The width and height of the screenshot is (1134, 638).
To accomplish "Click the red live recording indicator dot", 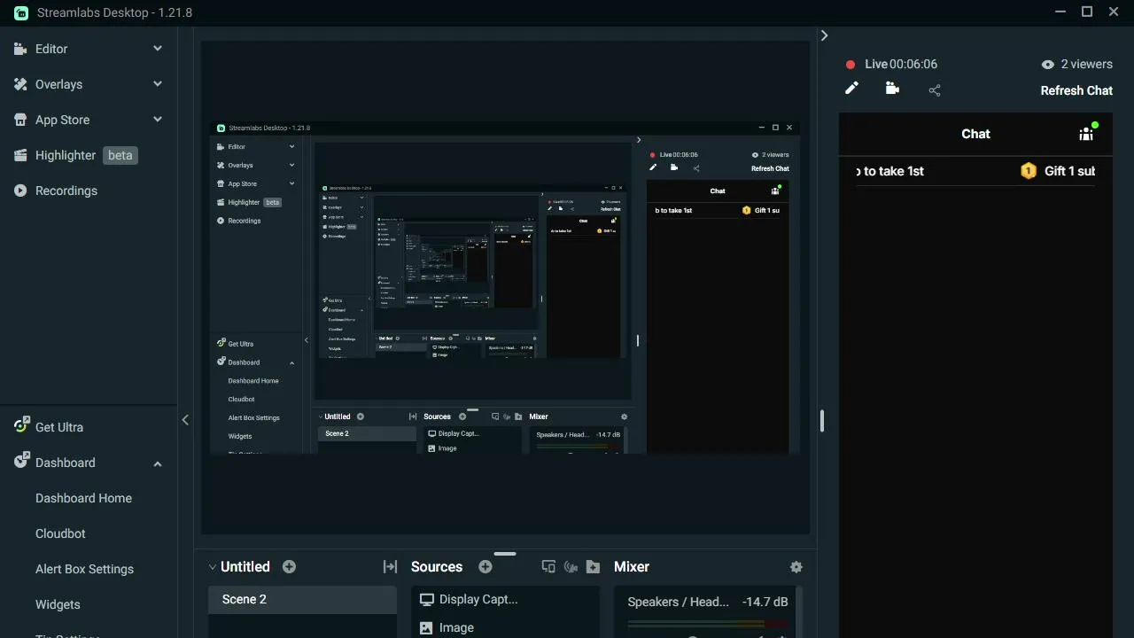I will [x=850, y=65].
